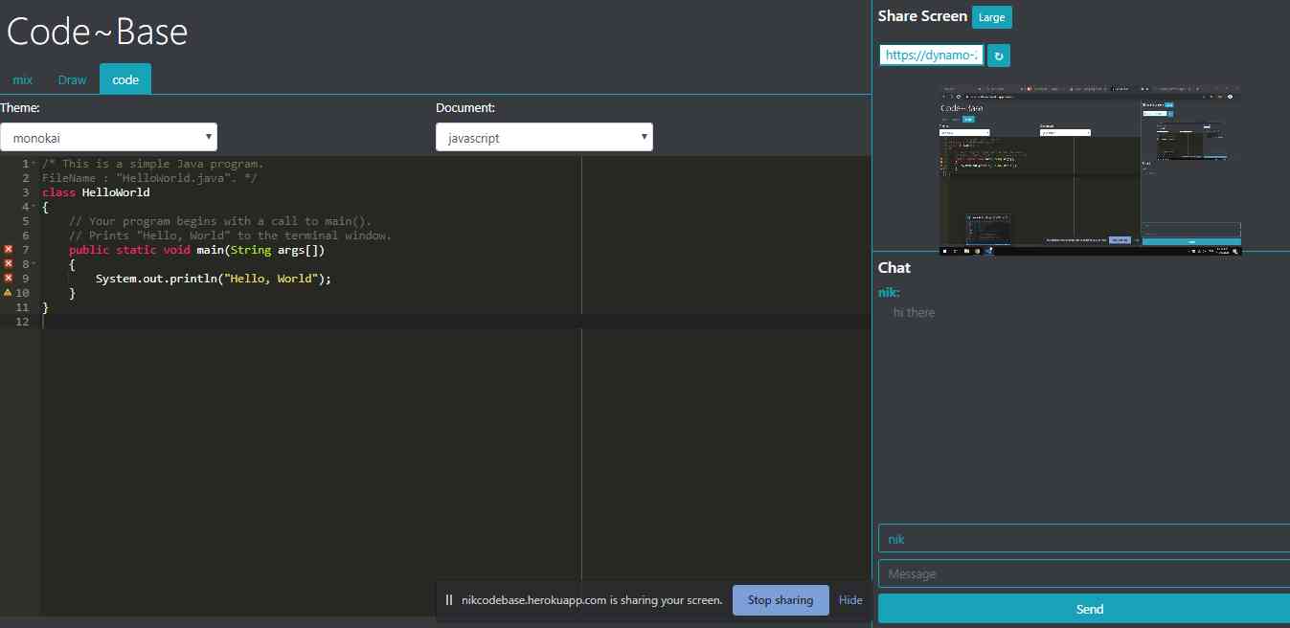Hide the screen sharing notification
This screenshot has width=1290, height=628.
pyautogui.click(x=850, y=600)
